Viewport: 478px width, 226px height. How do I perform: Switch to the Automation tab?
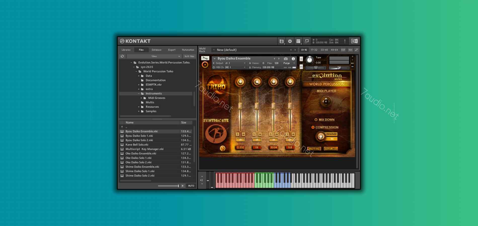pos(188,50)
